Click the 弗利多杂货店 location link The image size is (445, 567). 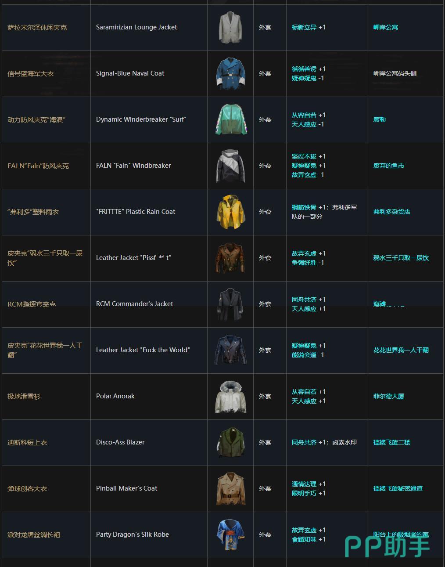point(391,212)
